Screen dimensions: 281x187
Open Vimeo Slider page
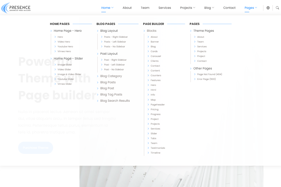click(x=64, y=84)
